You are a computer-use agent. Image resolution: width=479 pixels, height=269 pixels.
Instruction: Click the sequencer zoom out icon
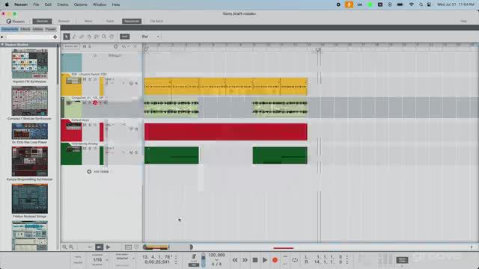click(x=65, y=247)
